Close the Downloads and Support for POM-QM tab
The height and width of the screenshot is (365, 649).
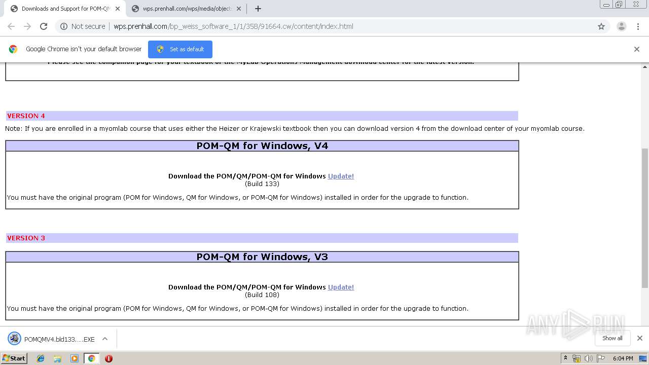click(117, 9)
